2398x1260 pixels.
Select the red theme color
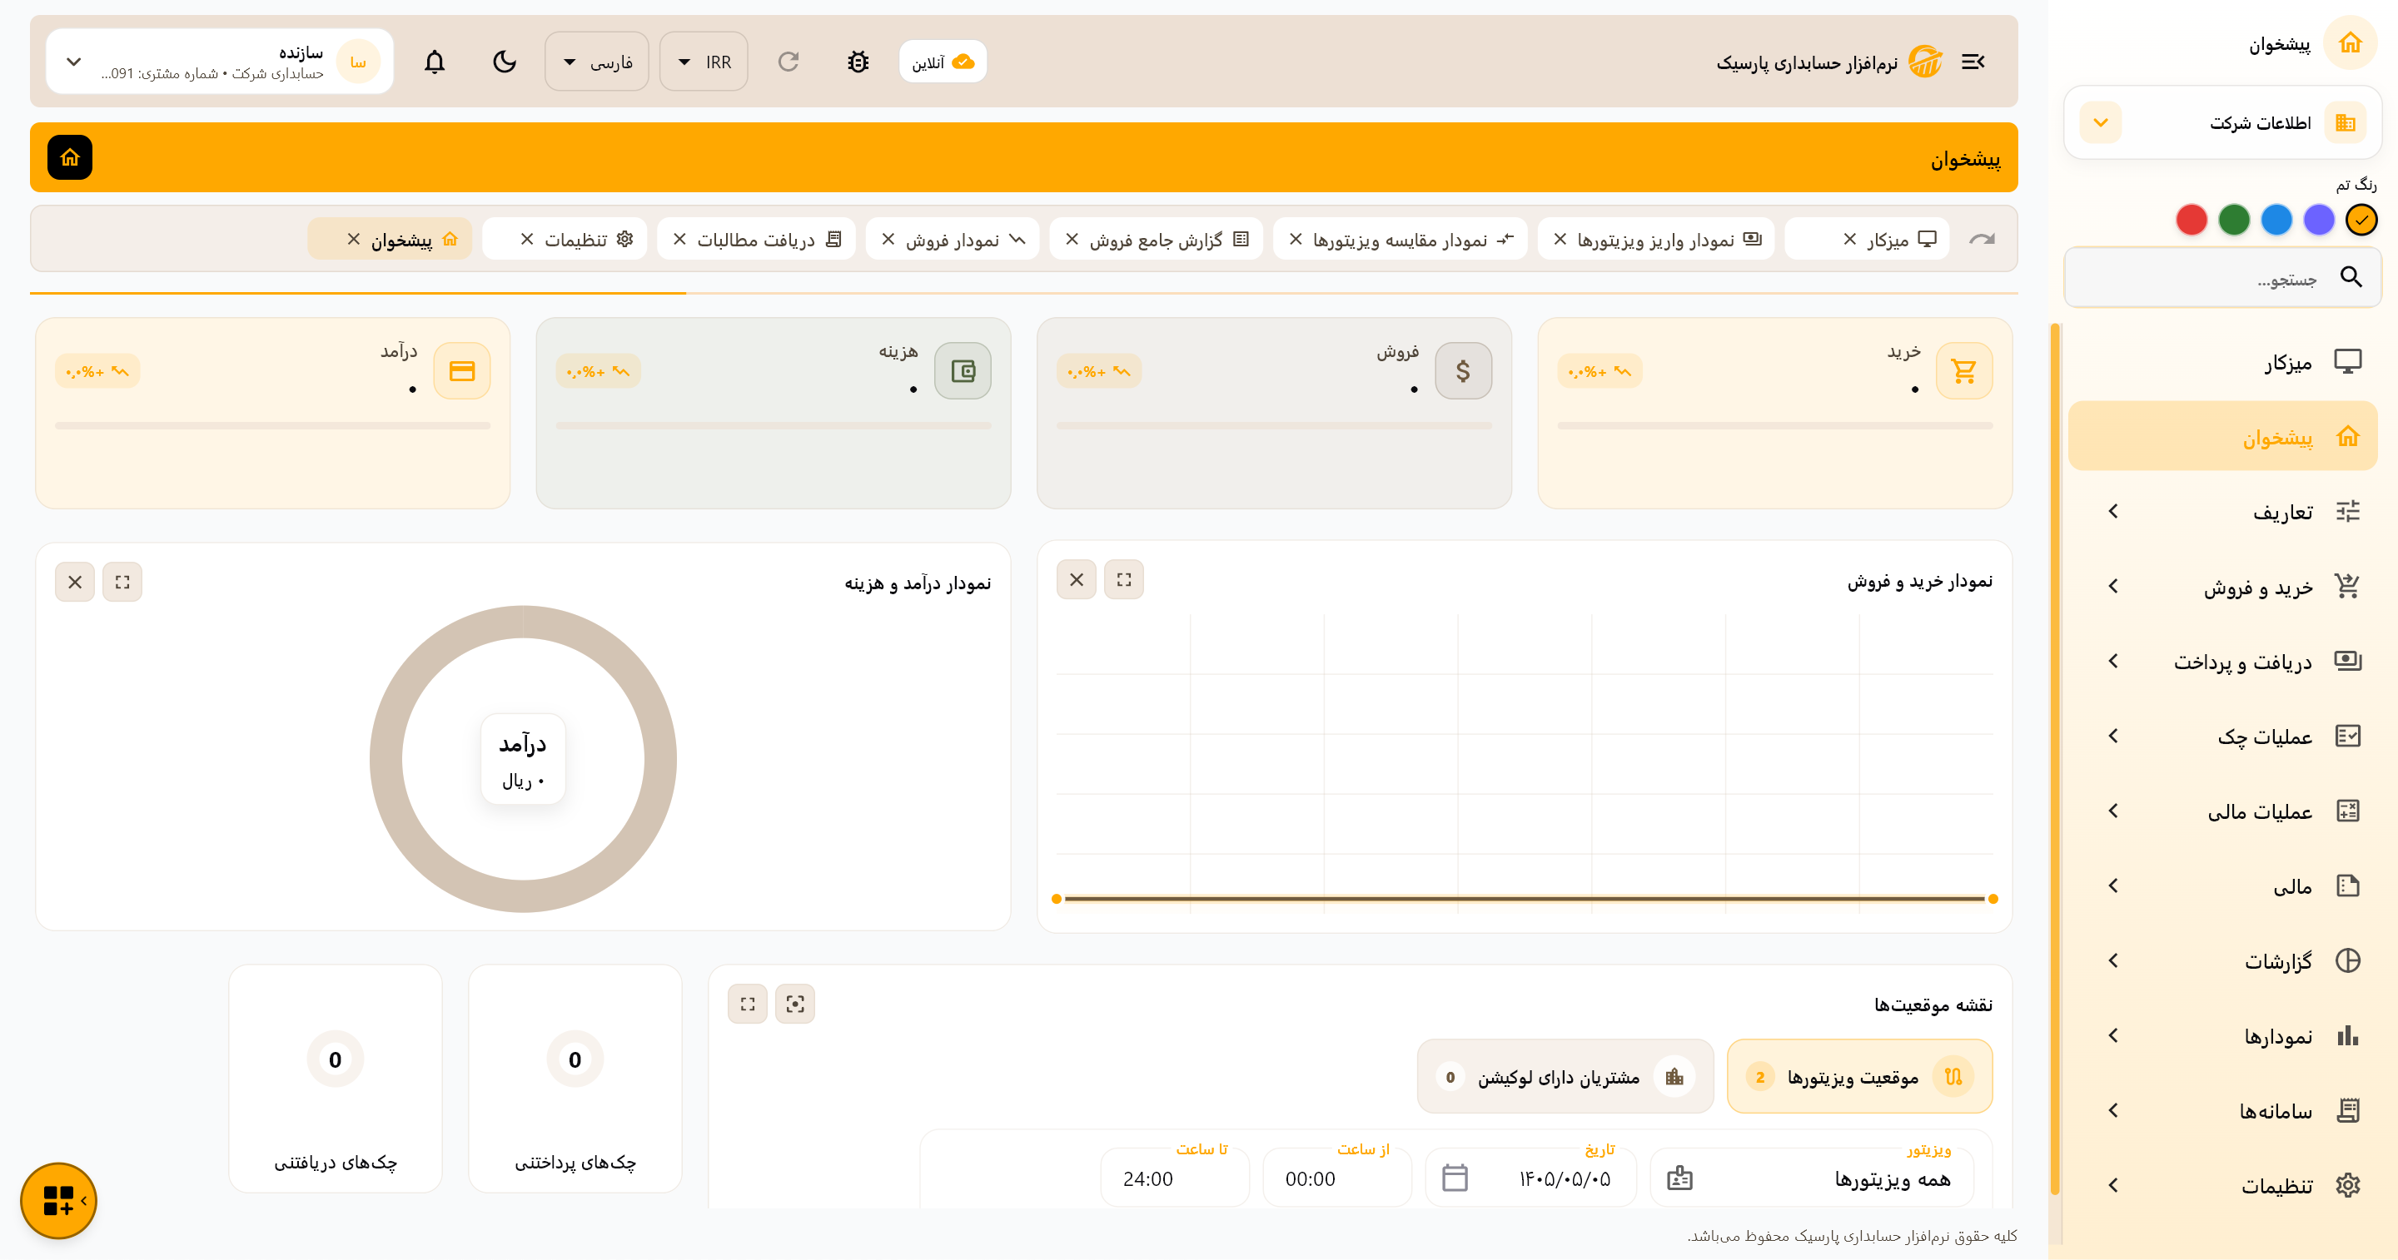(2191, 220)
